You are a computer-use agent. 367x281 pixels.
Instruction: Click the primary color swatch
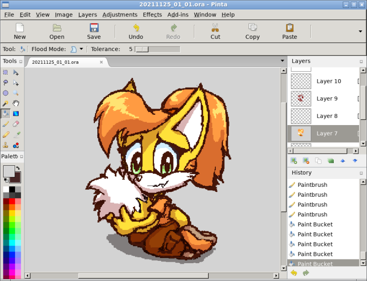tap(8, 171)
